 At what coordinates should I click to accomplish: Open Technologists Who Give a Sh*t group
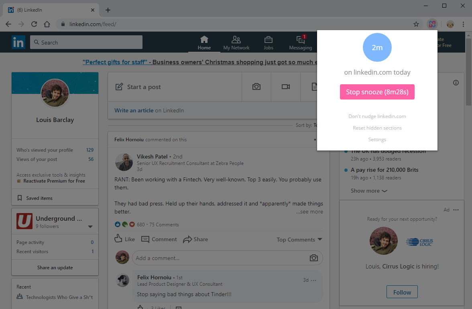59,297
